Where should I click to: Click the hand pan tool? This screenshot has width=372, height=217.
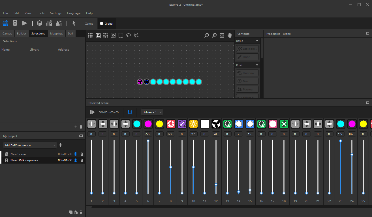230,35
